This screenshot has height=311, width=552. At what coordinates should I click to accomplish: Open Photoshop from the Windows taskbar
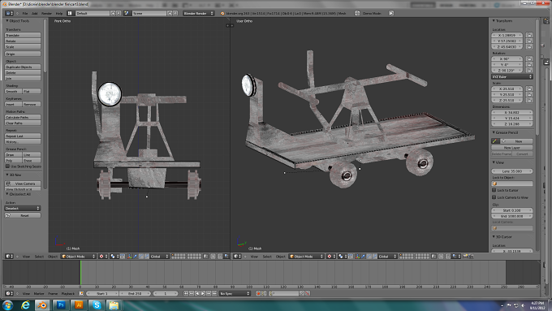(x=61, y=305)
